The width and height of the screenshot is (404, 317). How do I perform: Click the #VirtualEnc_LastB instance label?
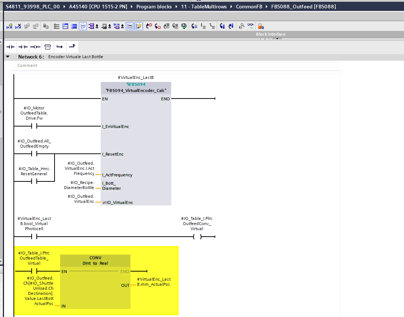coord(136,77)
